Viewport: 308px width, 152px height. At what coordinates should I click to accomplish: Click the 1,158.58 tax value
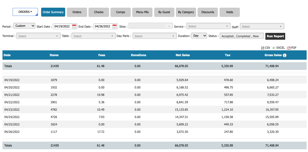[x=227, y=117]
